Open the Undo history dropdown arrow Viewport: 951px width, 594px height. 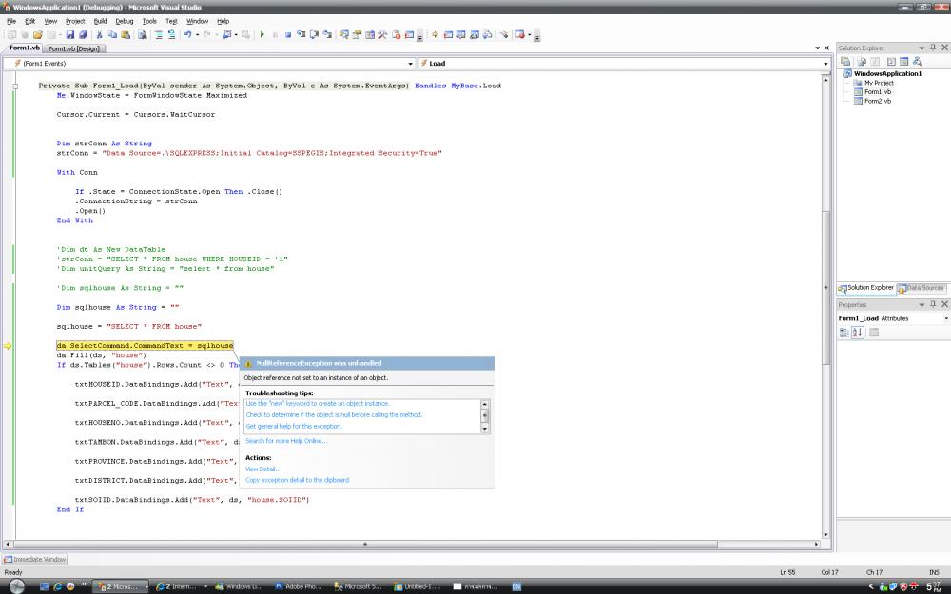(197, 35)
